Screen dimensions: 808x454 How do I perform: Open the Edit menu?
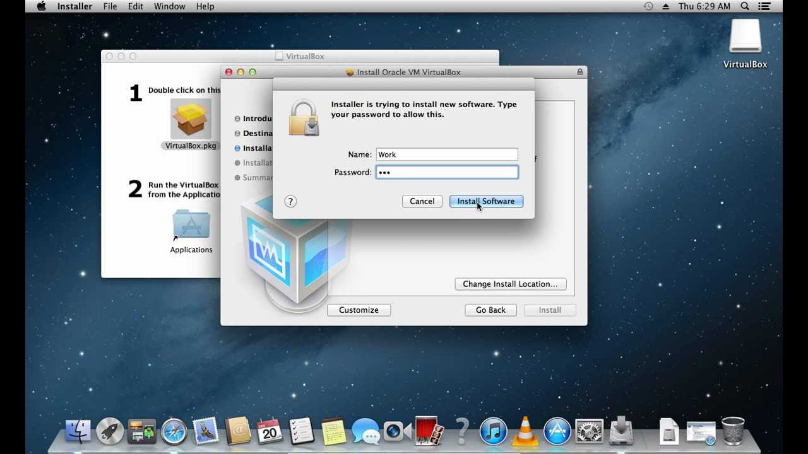135,6
